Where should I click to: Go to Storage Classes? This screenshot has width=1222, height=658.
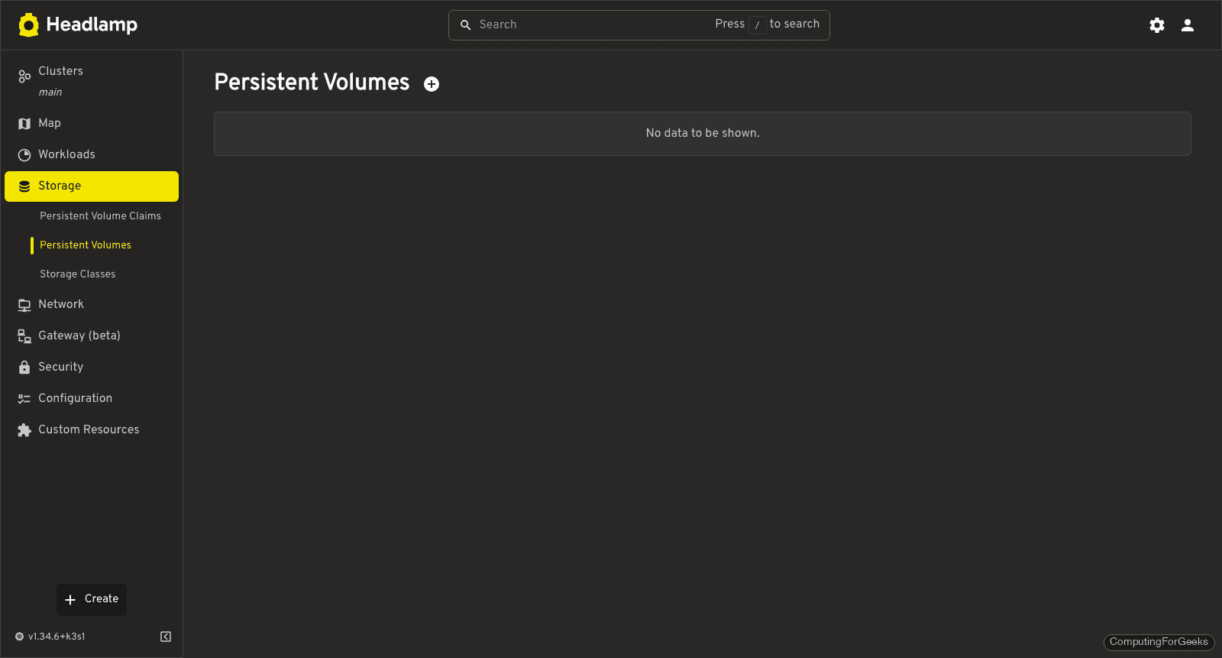77,274
